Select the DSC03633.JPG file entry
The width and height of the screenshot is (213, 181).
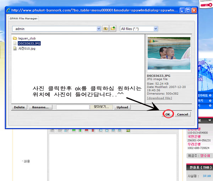[x=29, y=43]
